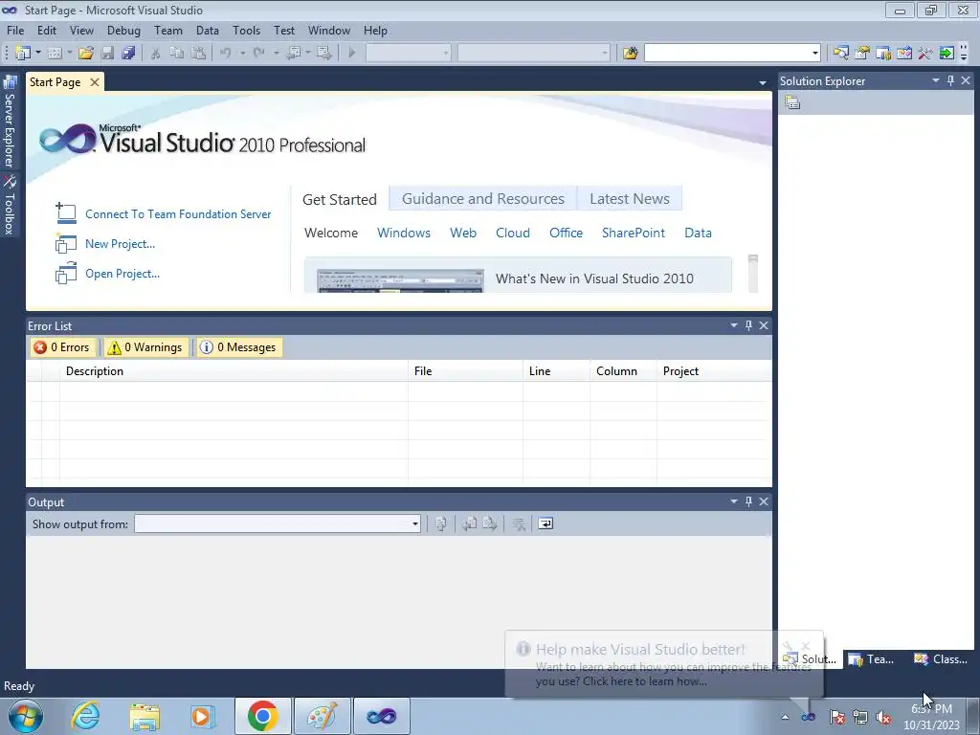Open Output window position dropdown
The image size is (980, 735).
pyautogui.click(x=734, y=501)
